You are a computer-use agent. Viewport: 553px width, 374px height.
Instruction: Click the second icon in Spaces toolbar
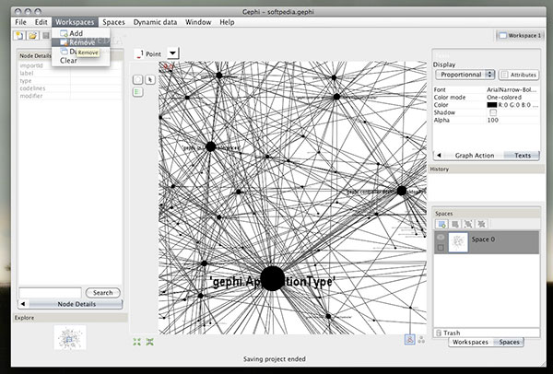pyautogui.click(x=455, y=224)
